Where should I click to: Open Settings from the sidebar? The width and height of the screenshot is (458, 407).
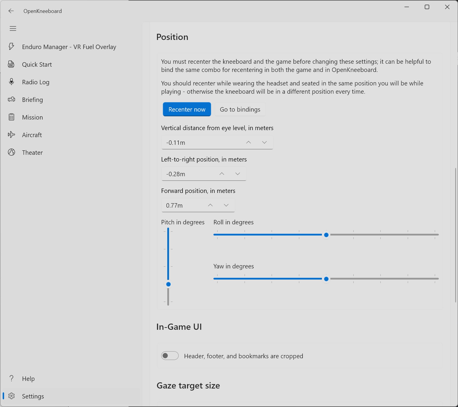[x=71, y=396]
